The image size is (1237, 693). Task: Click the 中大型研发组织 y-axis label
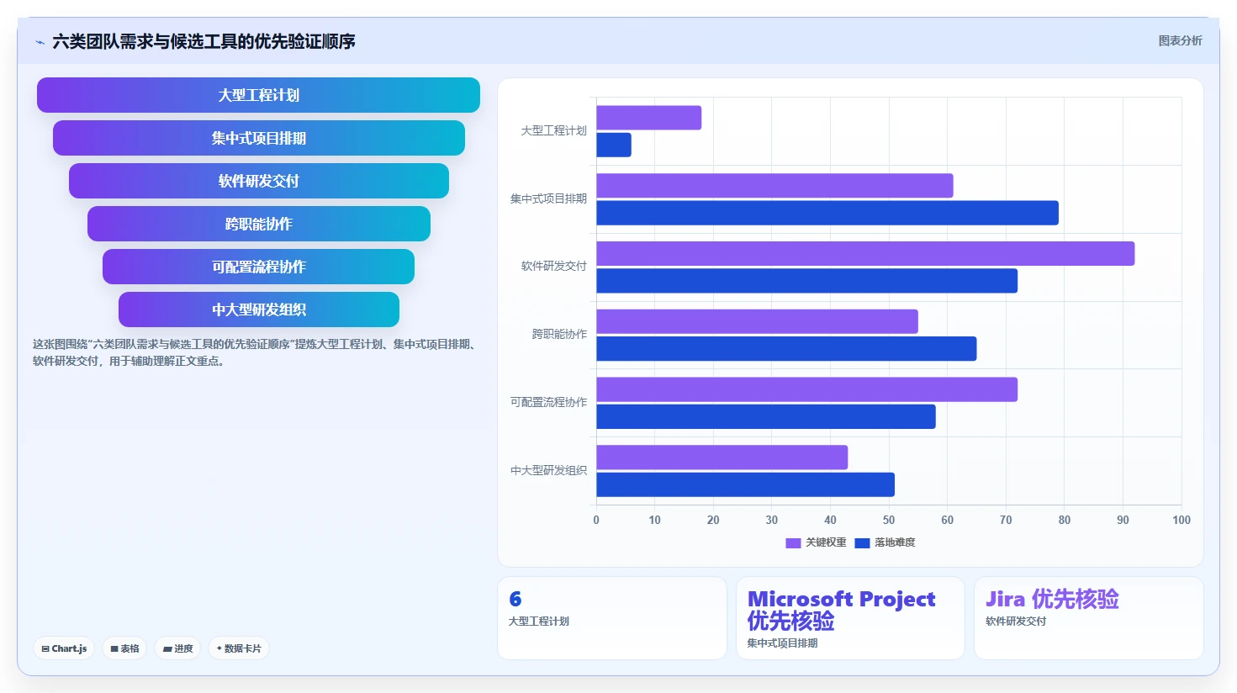pyautogui.click(x=548, y=471)
